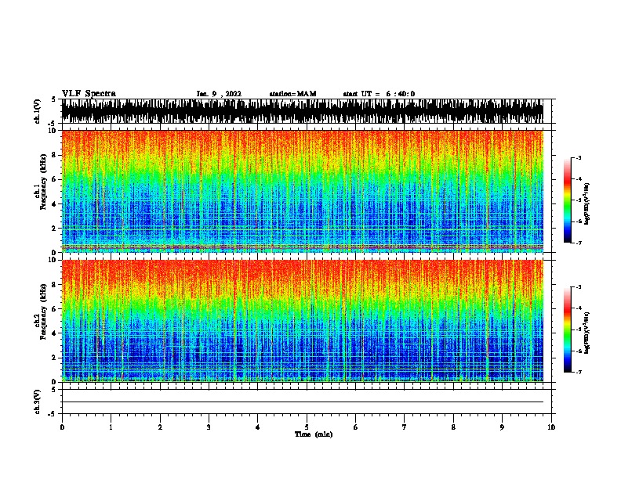Click the ch.1 spectrogram panel
The width and height of the screenshot is (621, 479).
(x=302, y=191)
